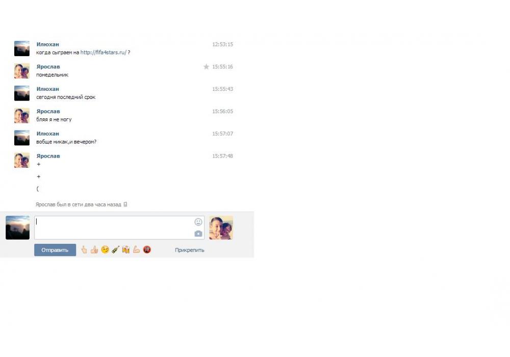Insert the beer mugs emoji
This screenshot has height=357, width=510.
[126, 250]
